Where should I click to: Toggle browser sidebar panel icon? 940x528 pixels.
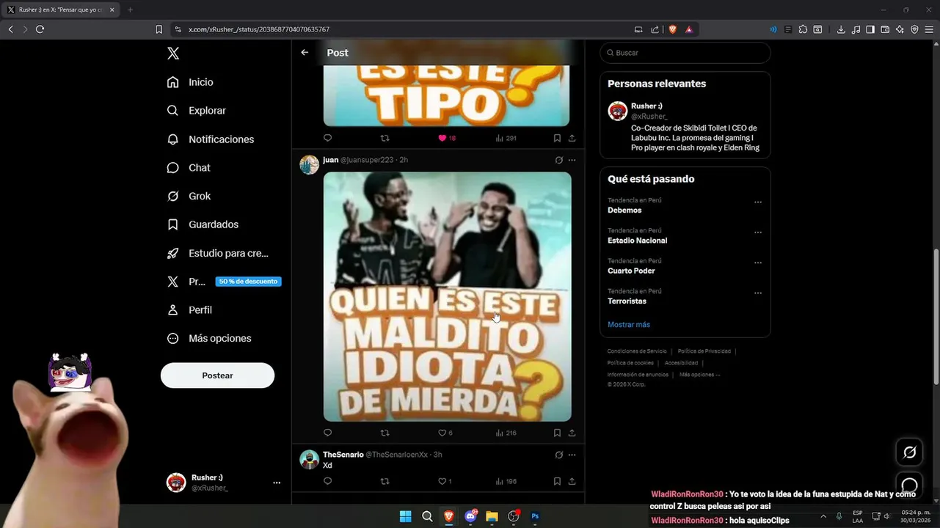point(870,29)
